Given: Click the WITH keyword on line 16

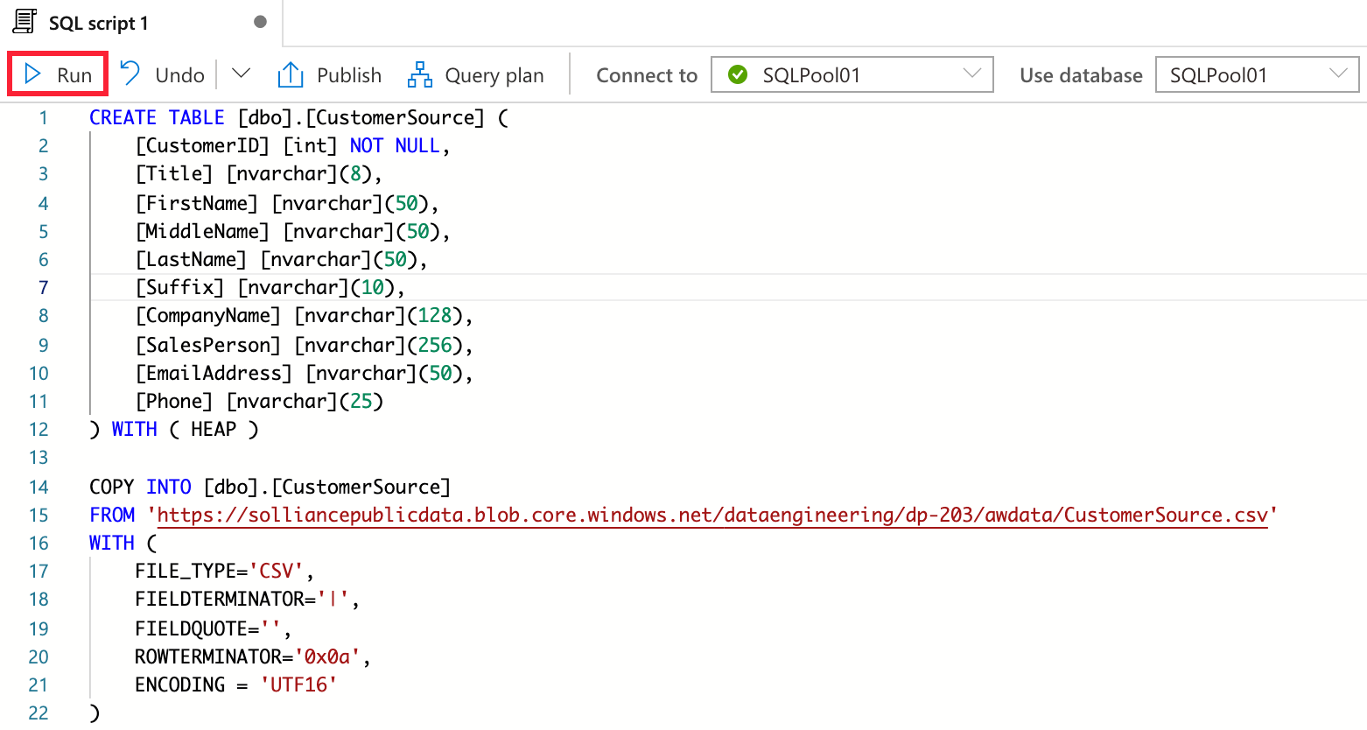Looking at the screenshot, I should click(112, 543).
